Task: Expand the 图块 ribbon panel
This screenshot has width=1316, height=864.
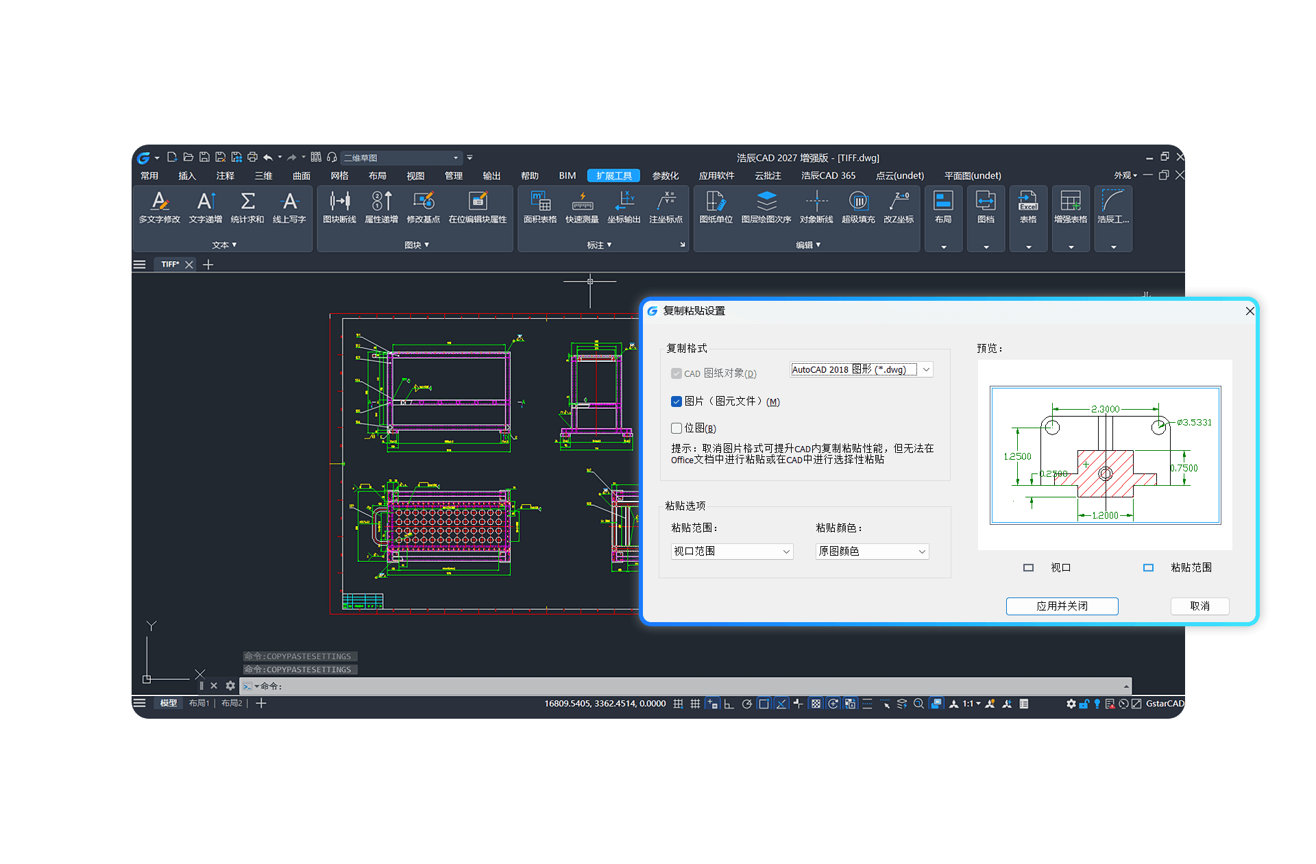Action: (417, 245)
